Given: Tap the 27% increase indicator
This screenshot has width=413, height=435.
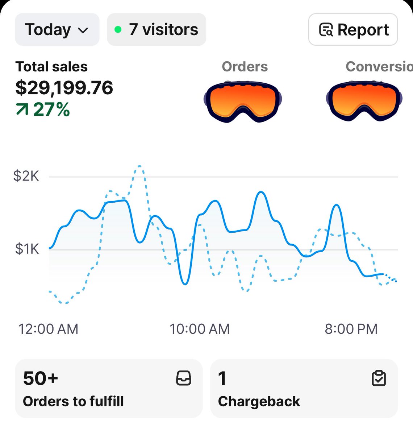Looking at the screenshot, I should click(x=43, y=109).
